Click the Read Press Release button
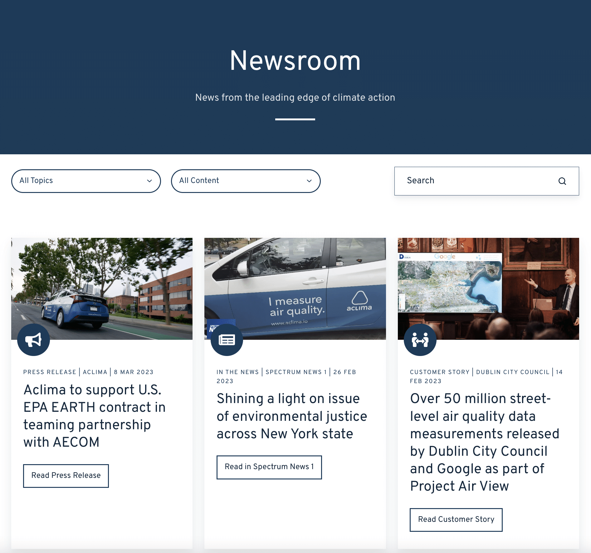 tap(66, 476)
